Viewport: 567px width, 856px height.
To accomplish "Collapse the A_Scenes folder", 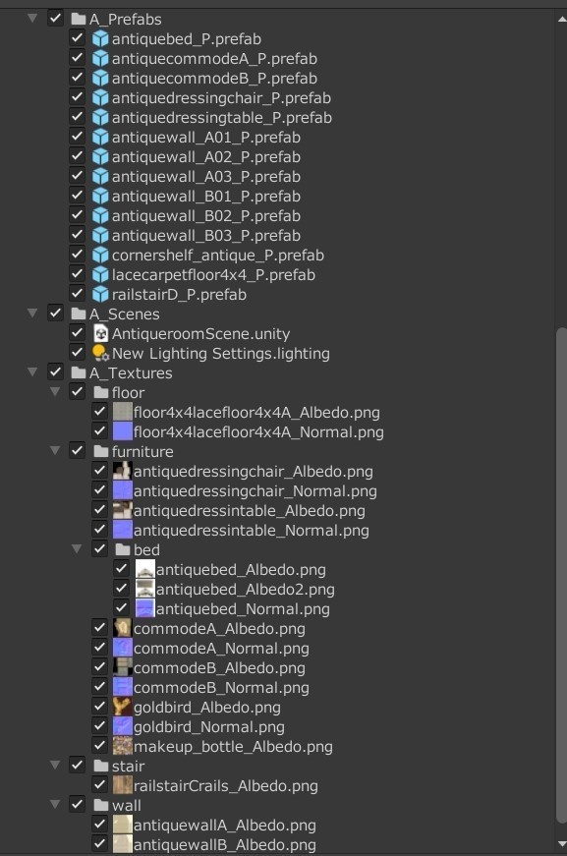I will [x=32, y=313].
